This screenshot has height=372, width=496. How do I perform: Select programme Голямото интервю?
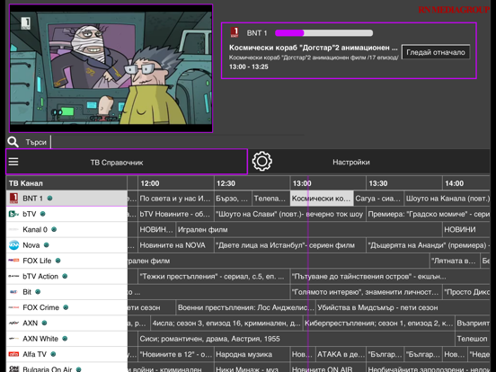(x=366, y=292)
